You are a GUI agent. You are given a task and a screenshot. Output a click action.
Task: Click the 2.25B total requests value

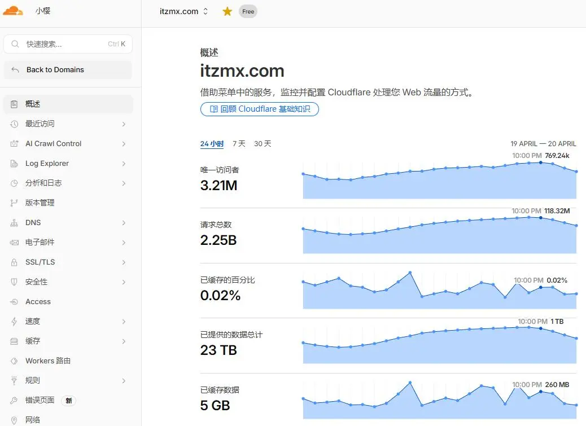click(x=218, y=240)
